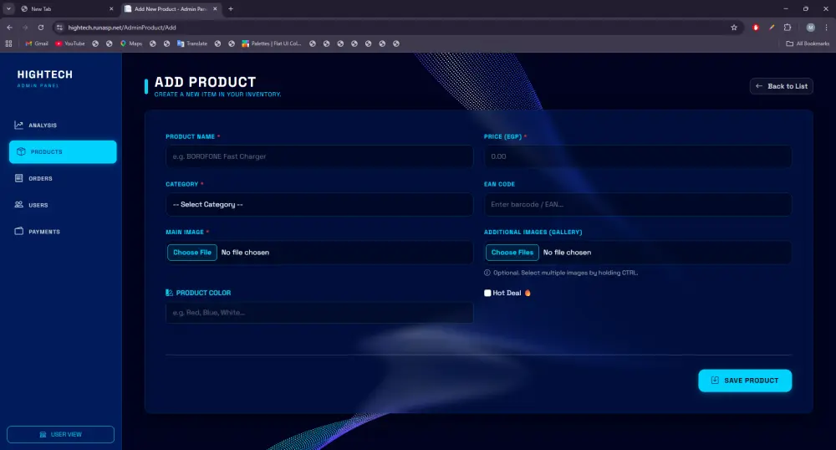Open a new tab with the plus button
Screen dimensions: 836x450
pos(231,8)
